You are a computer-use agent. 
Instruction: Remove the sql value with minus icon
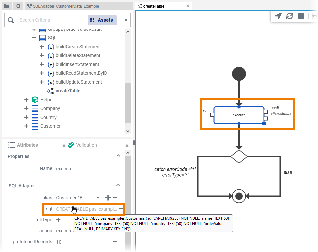120,209
